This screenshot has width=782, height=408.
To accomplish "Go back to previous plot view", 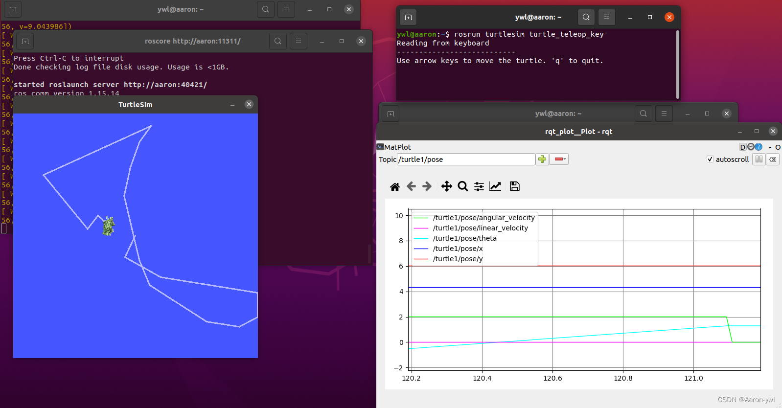I will pyautogui.click(x=411, y=186).
